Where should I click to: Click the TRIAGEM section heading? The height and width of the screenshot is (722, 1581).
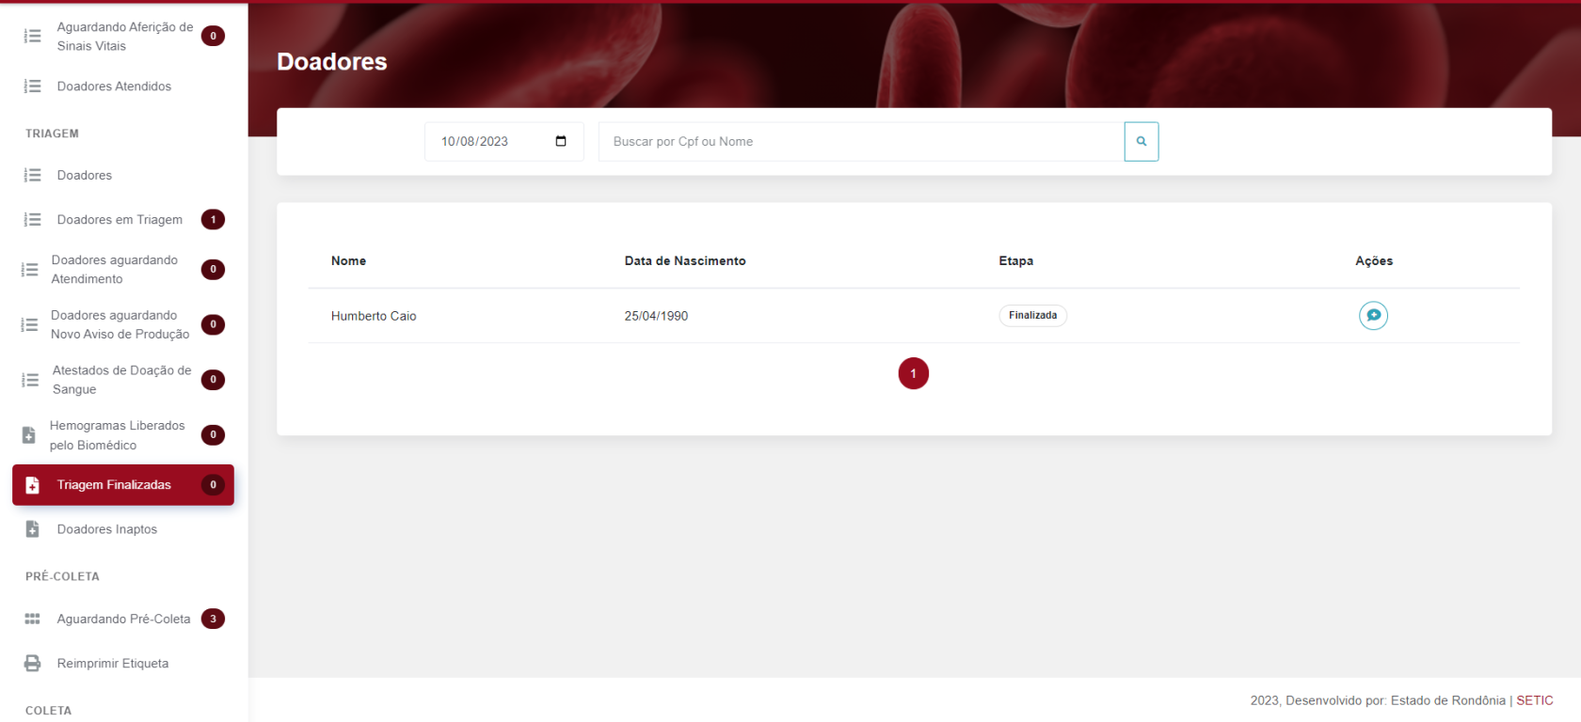[52, 133]
